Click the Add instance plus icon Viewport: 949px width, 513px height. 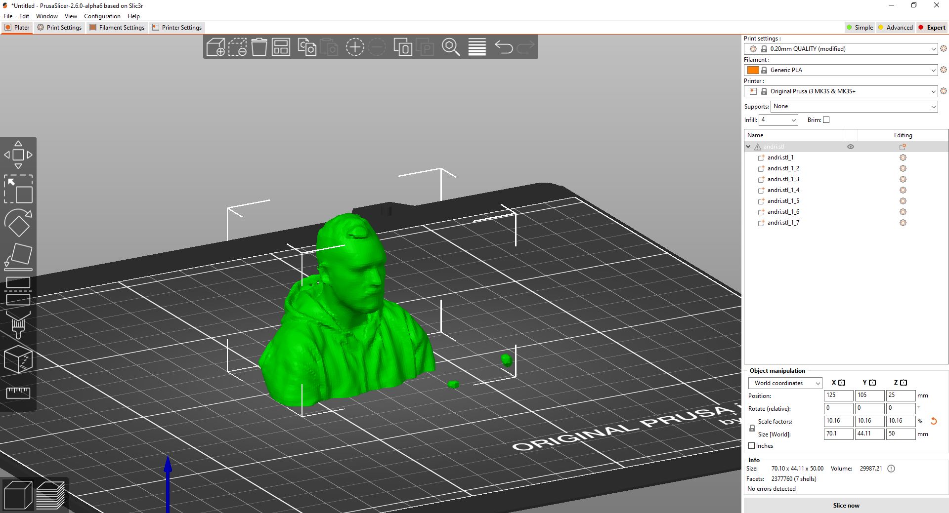tap(354, 47)
